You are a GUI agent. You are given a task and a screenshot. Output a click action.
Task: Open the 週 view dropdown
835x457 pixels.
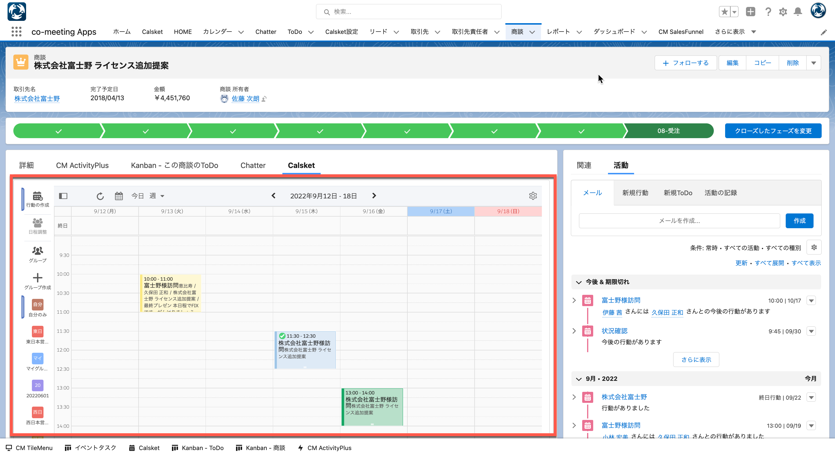(157, 196)
